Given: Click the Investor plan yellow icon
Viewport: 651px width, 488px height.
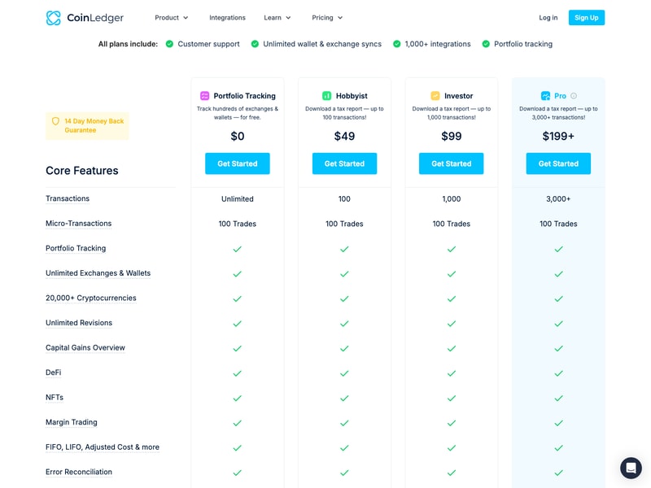Looking at the screenshot, I should point(435,96).
